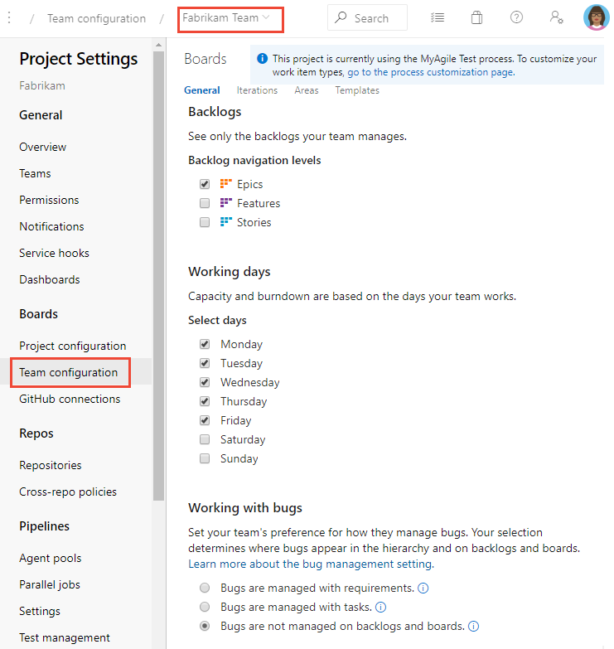Uncheck Friday as a working day
Screen dimensions: 614x649
tap(205, 420)
